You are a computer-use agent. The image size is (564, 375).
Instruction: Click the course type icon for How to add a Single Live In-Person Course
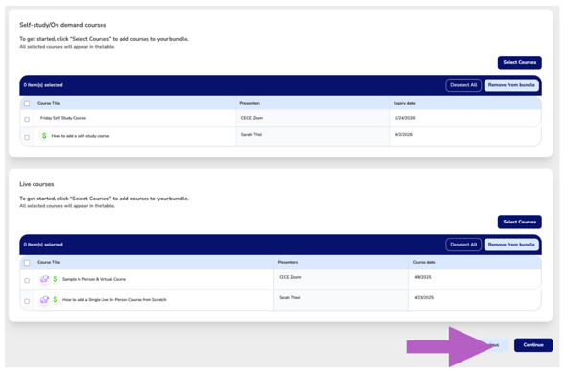[44, 299]
